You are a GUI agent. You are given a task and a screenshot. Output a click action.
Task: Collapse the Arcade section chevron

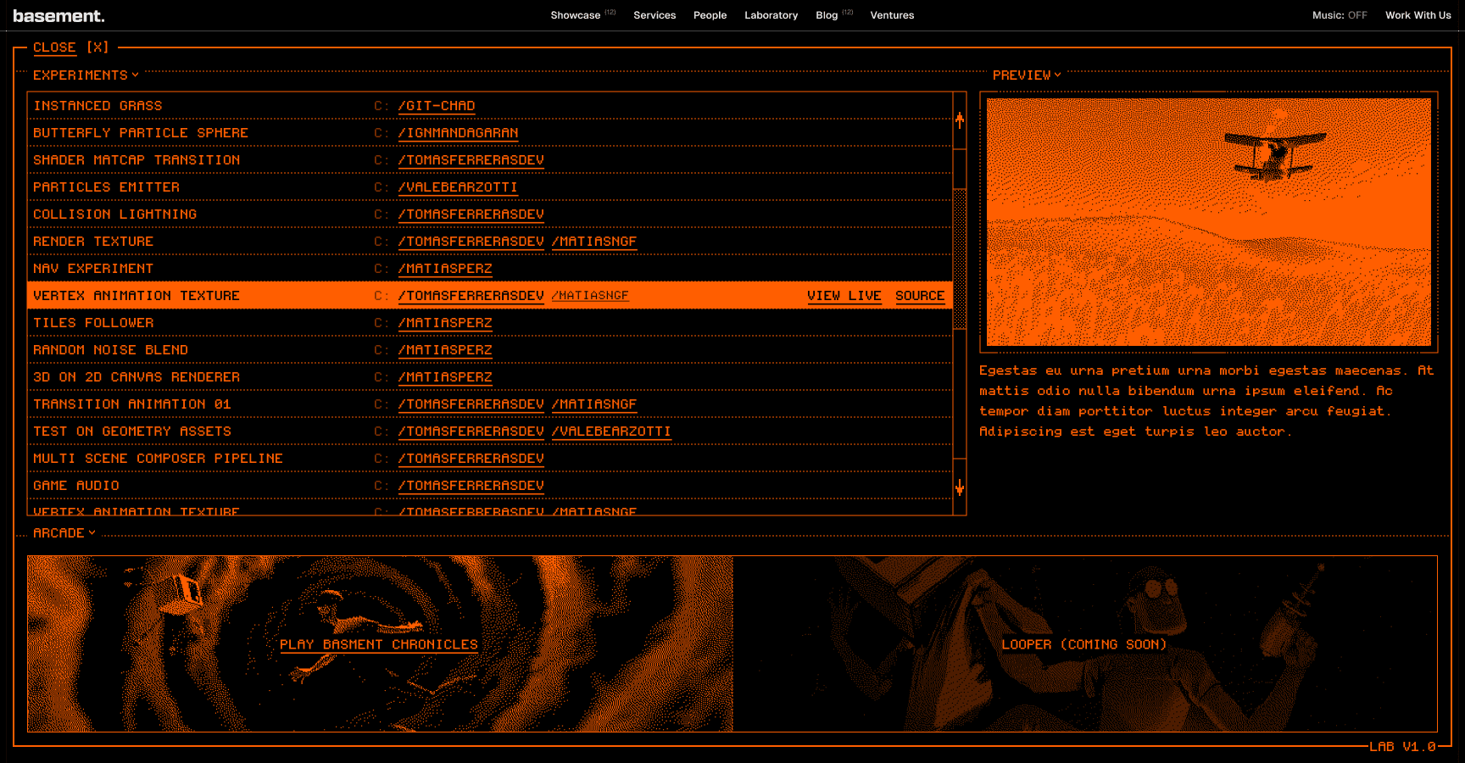92,532
